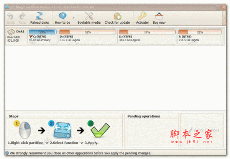This screenshot has width=230, height=159.
Task: Reload disks using the toolbar icon
Action: click(x=39, y=16)
